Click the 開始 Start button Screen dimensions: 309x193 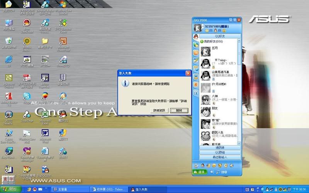point(11,189)
